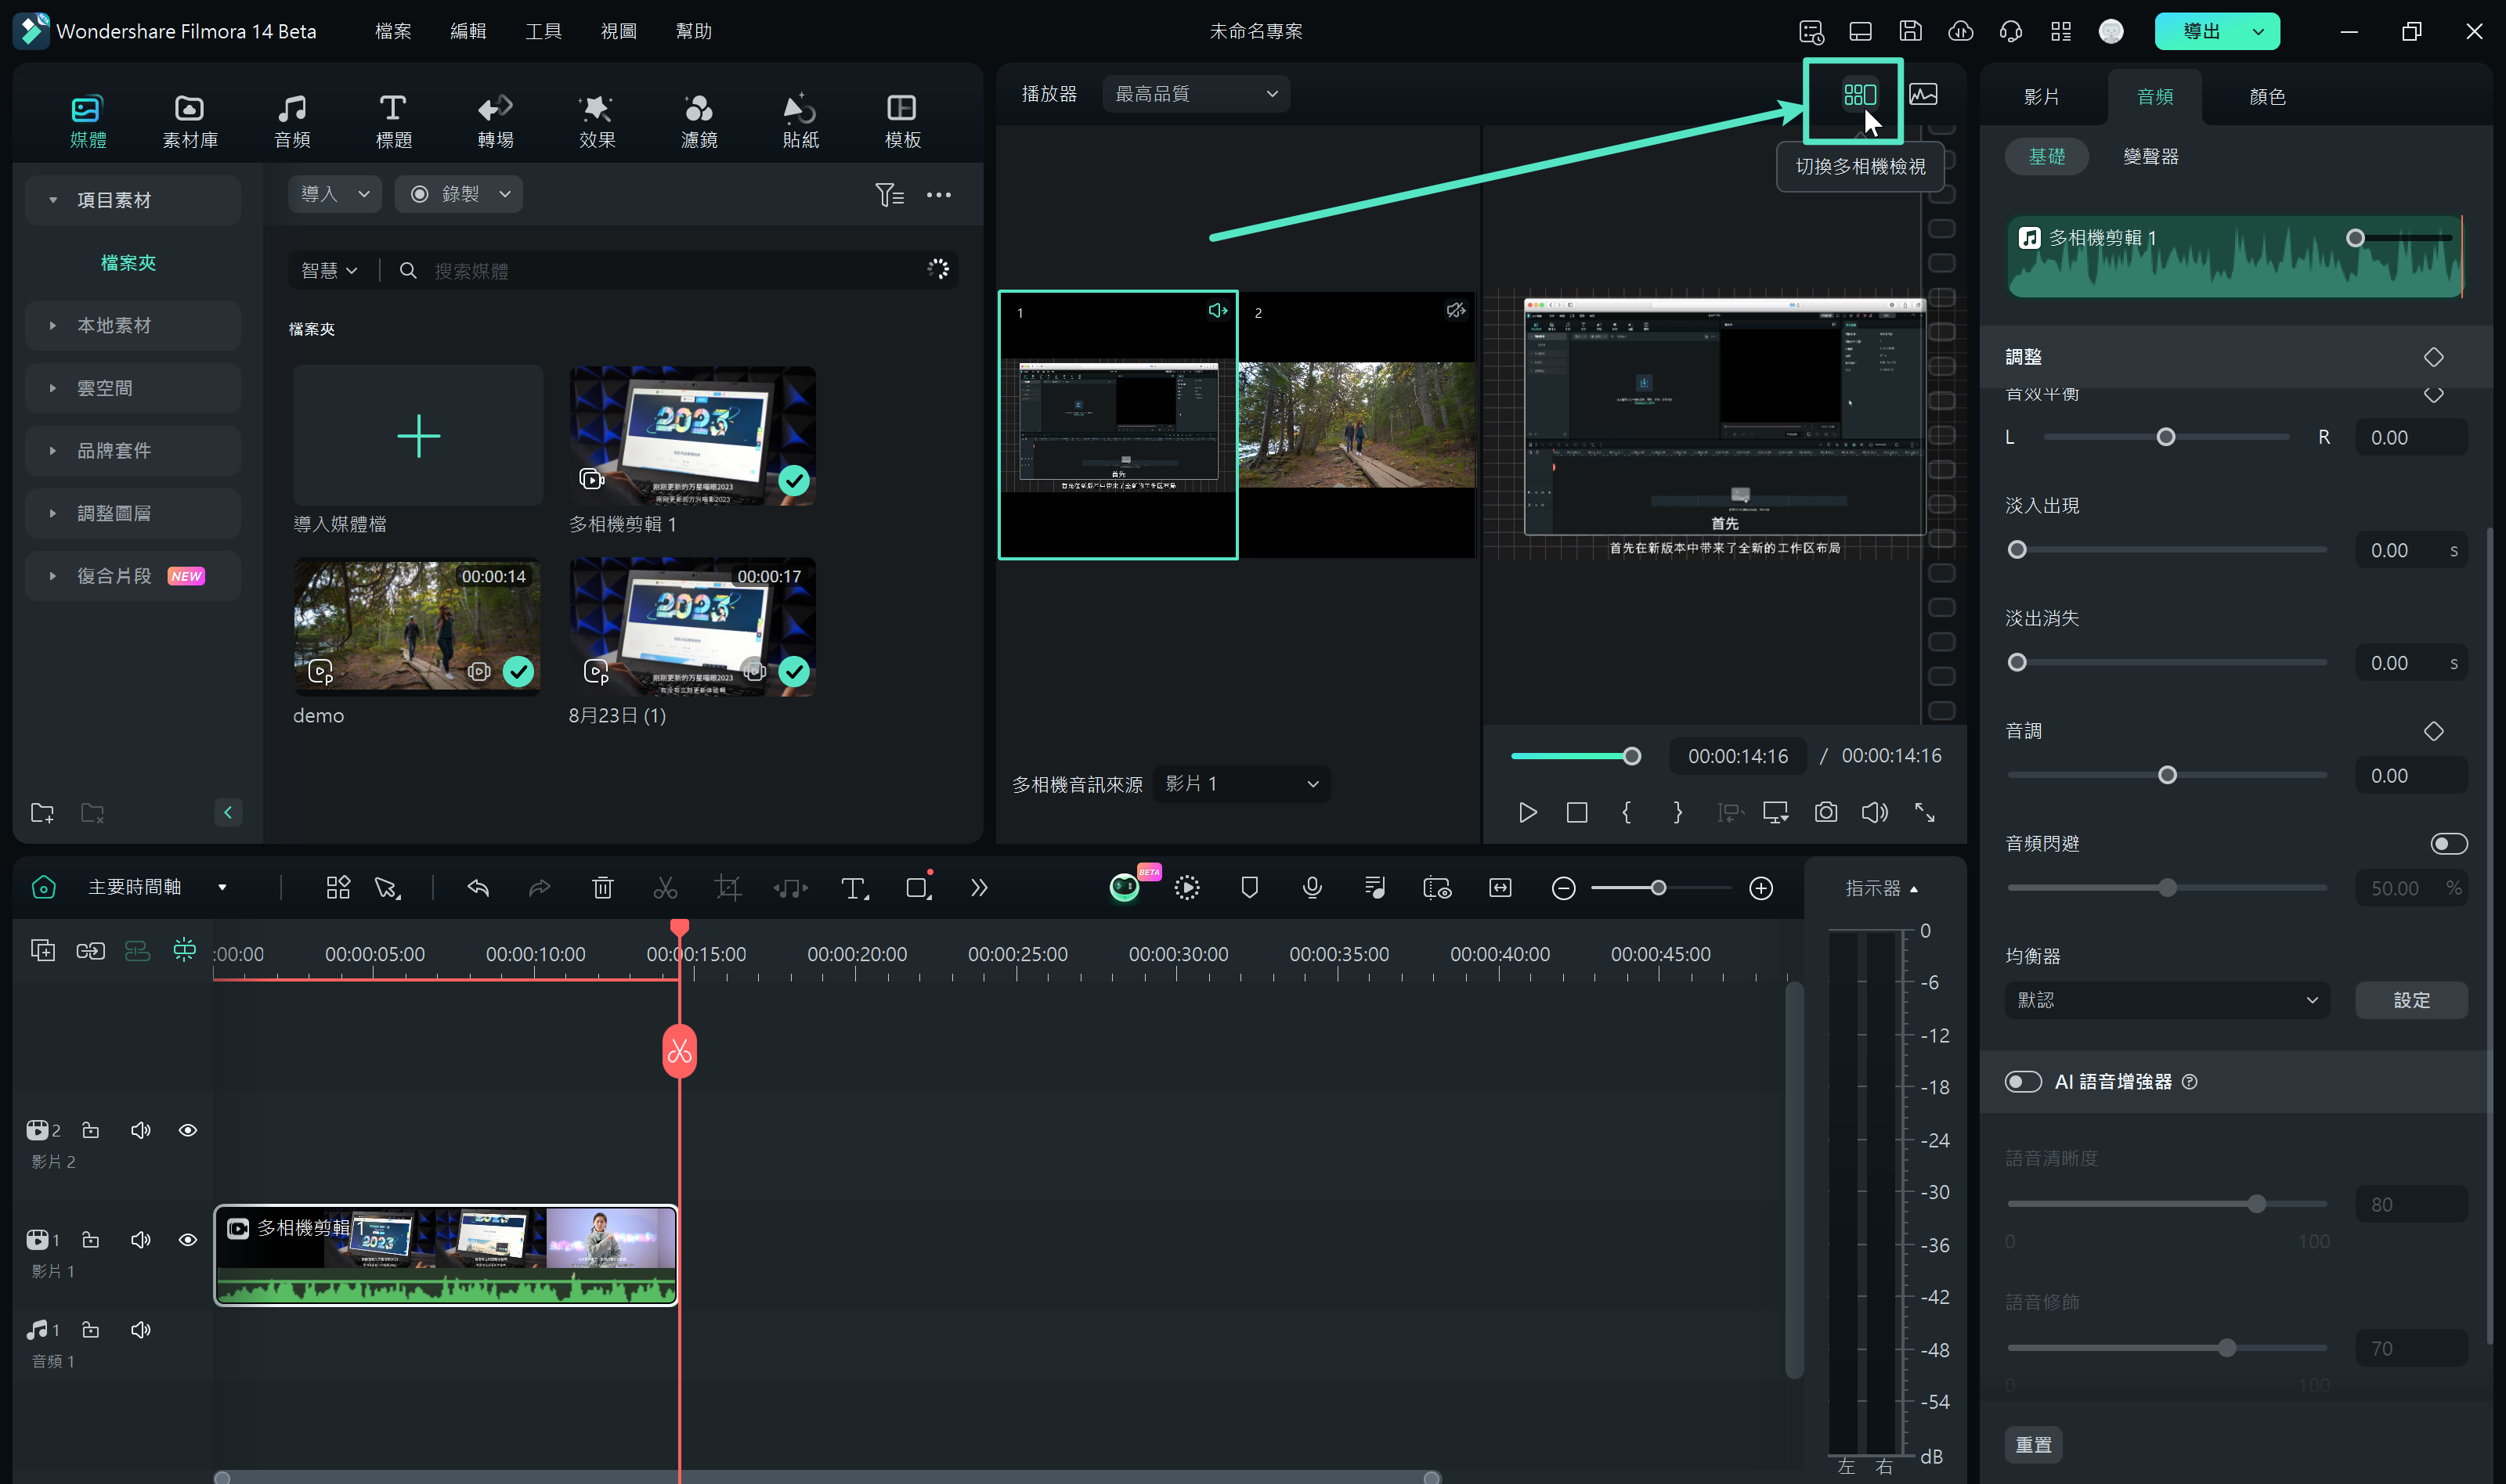Adjust the L/R audio balance slider
The height and width of the screenshot is (1484, 2506).
(2166, 437)
